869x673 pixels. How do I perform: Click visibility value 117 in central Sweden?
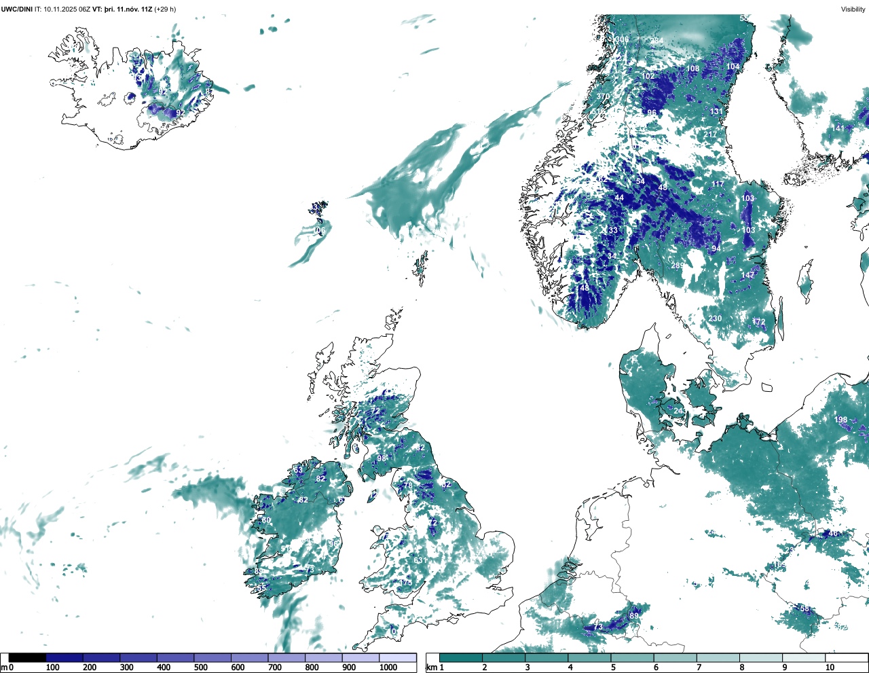718,184
